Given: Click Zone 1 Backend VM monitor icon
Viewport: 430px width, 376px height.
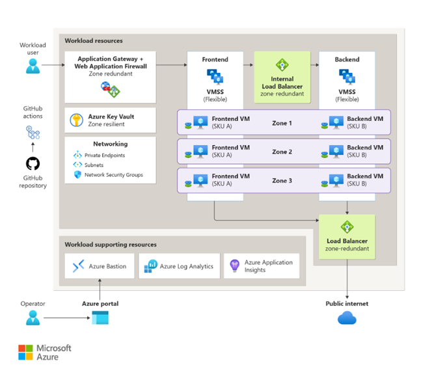Looking at the screenshot, I should [336, 122].
